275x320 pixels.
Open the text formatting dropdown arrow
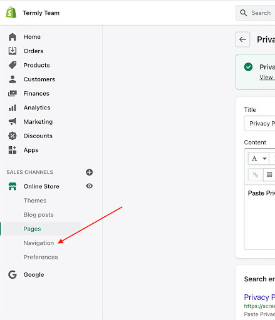pos(264,159)
